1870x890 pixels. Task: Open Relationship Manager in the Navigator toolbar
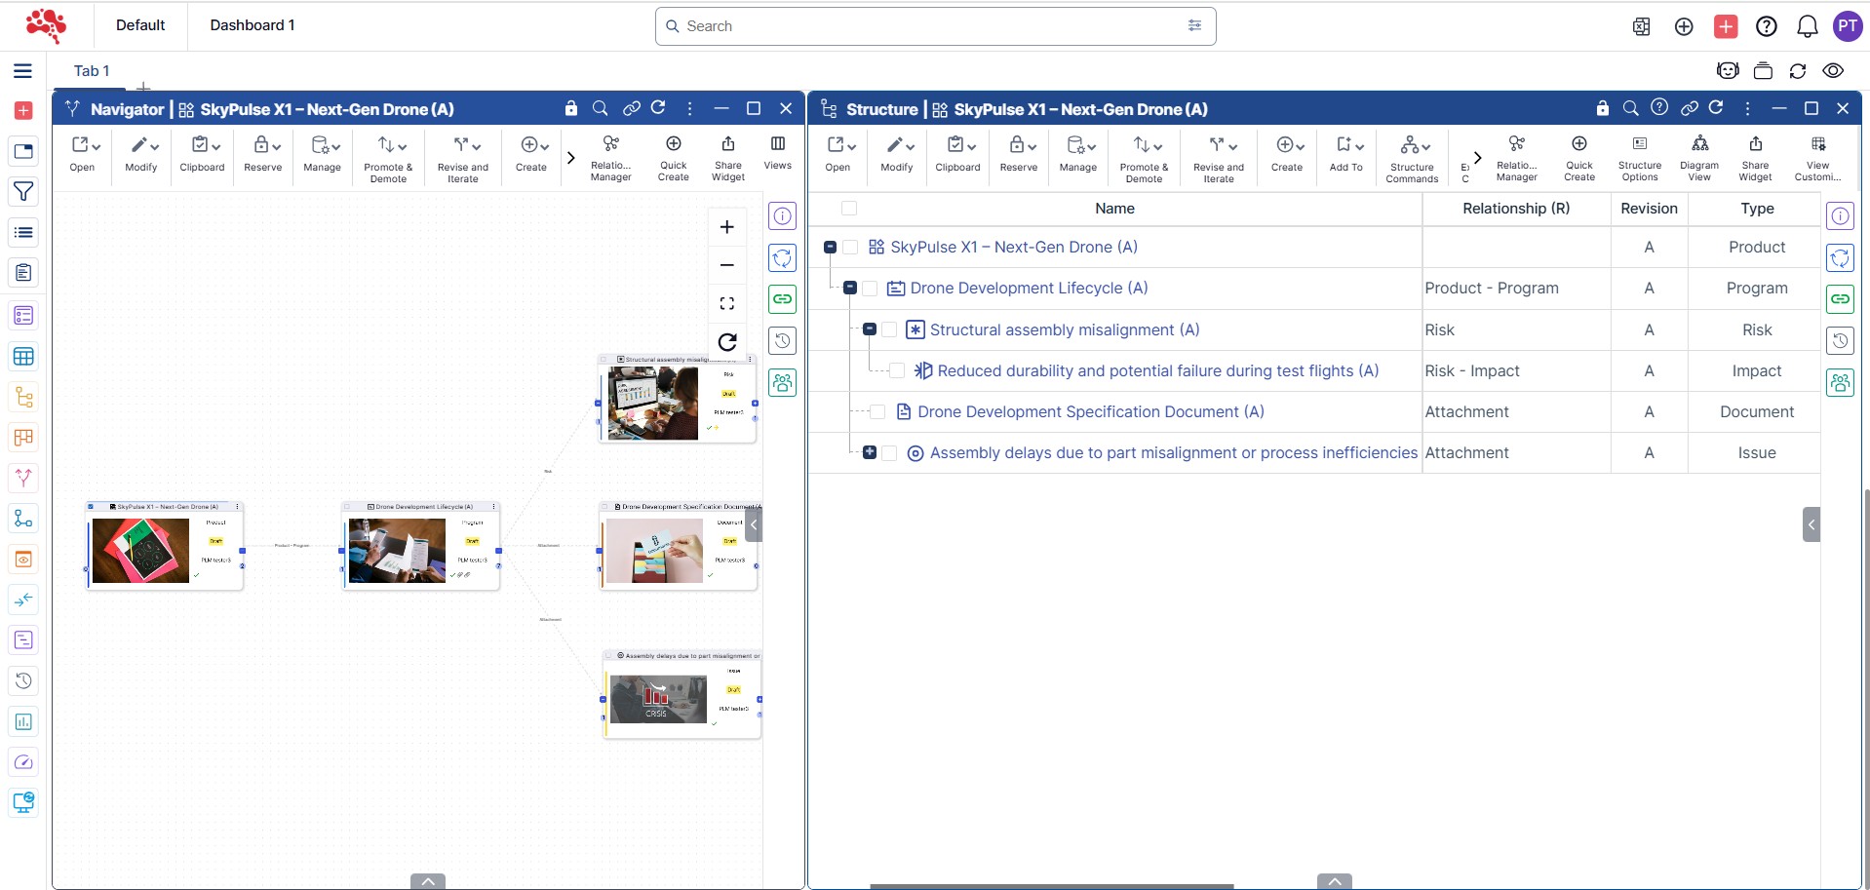[610, 157]
